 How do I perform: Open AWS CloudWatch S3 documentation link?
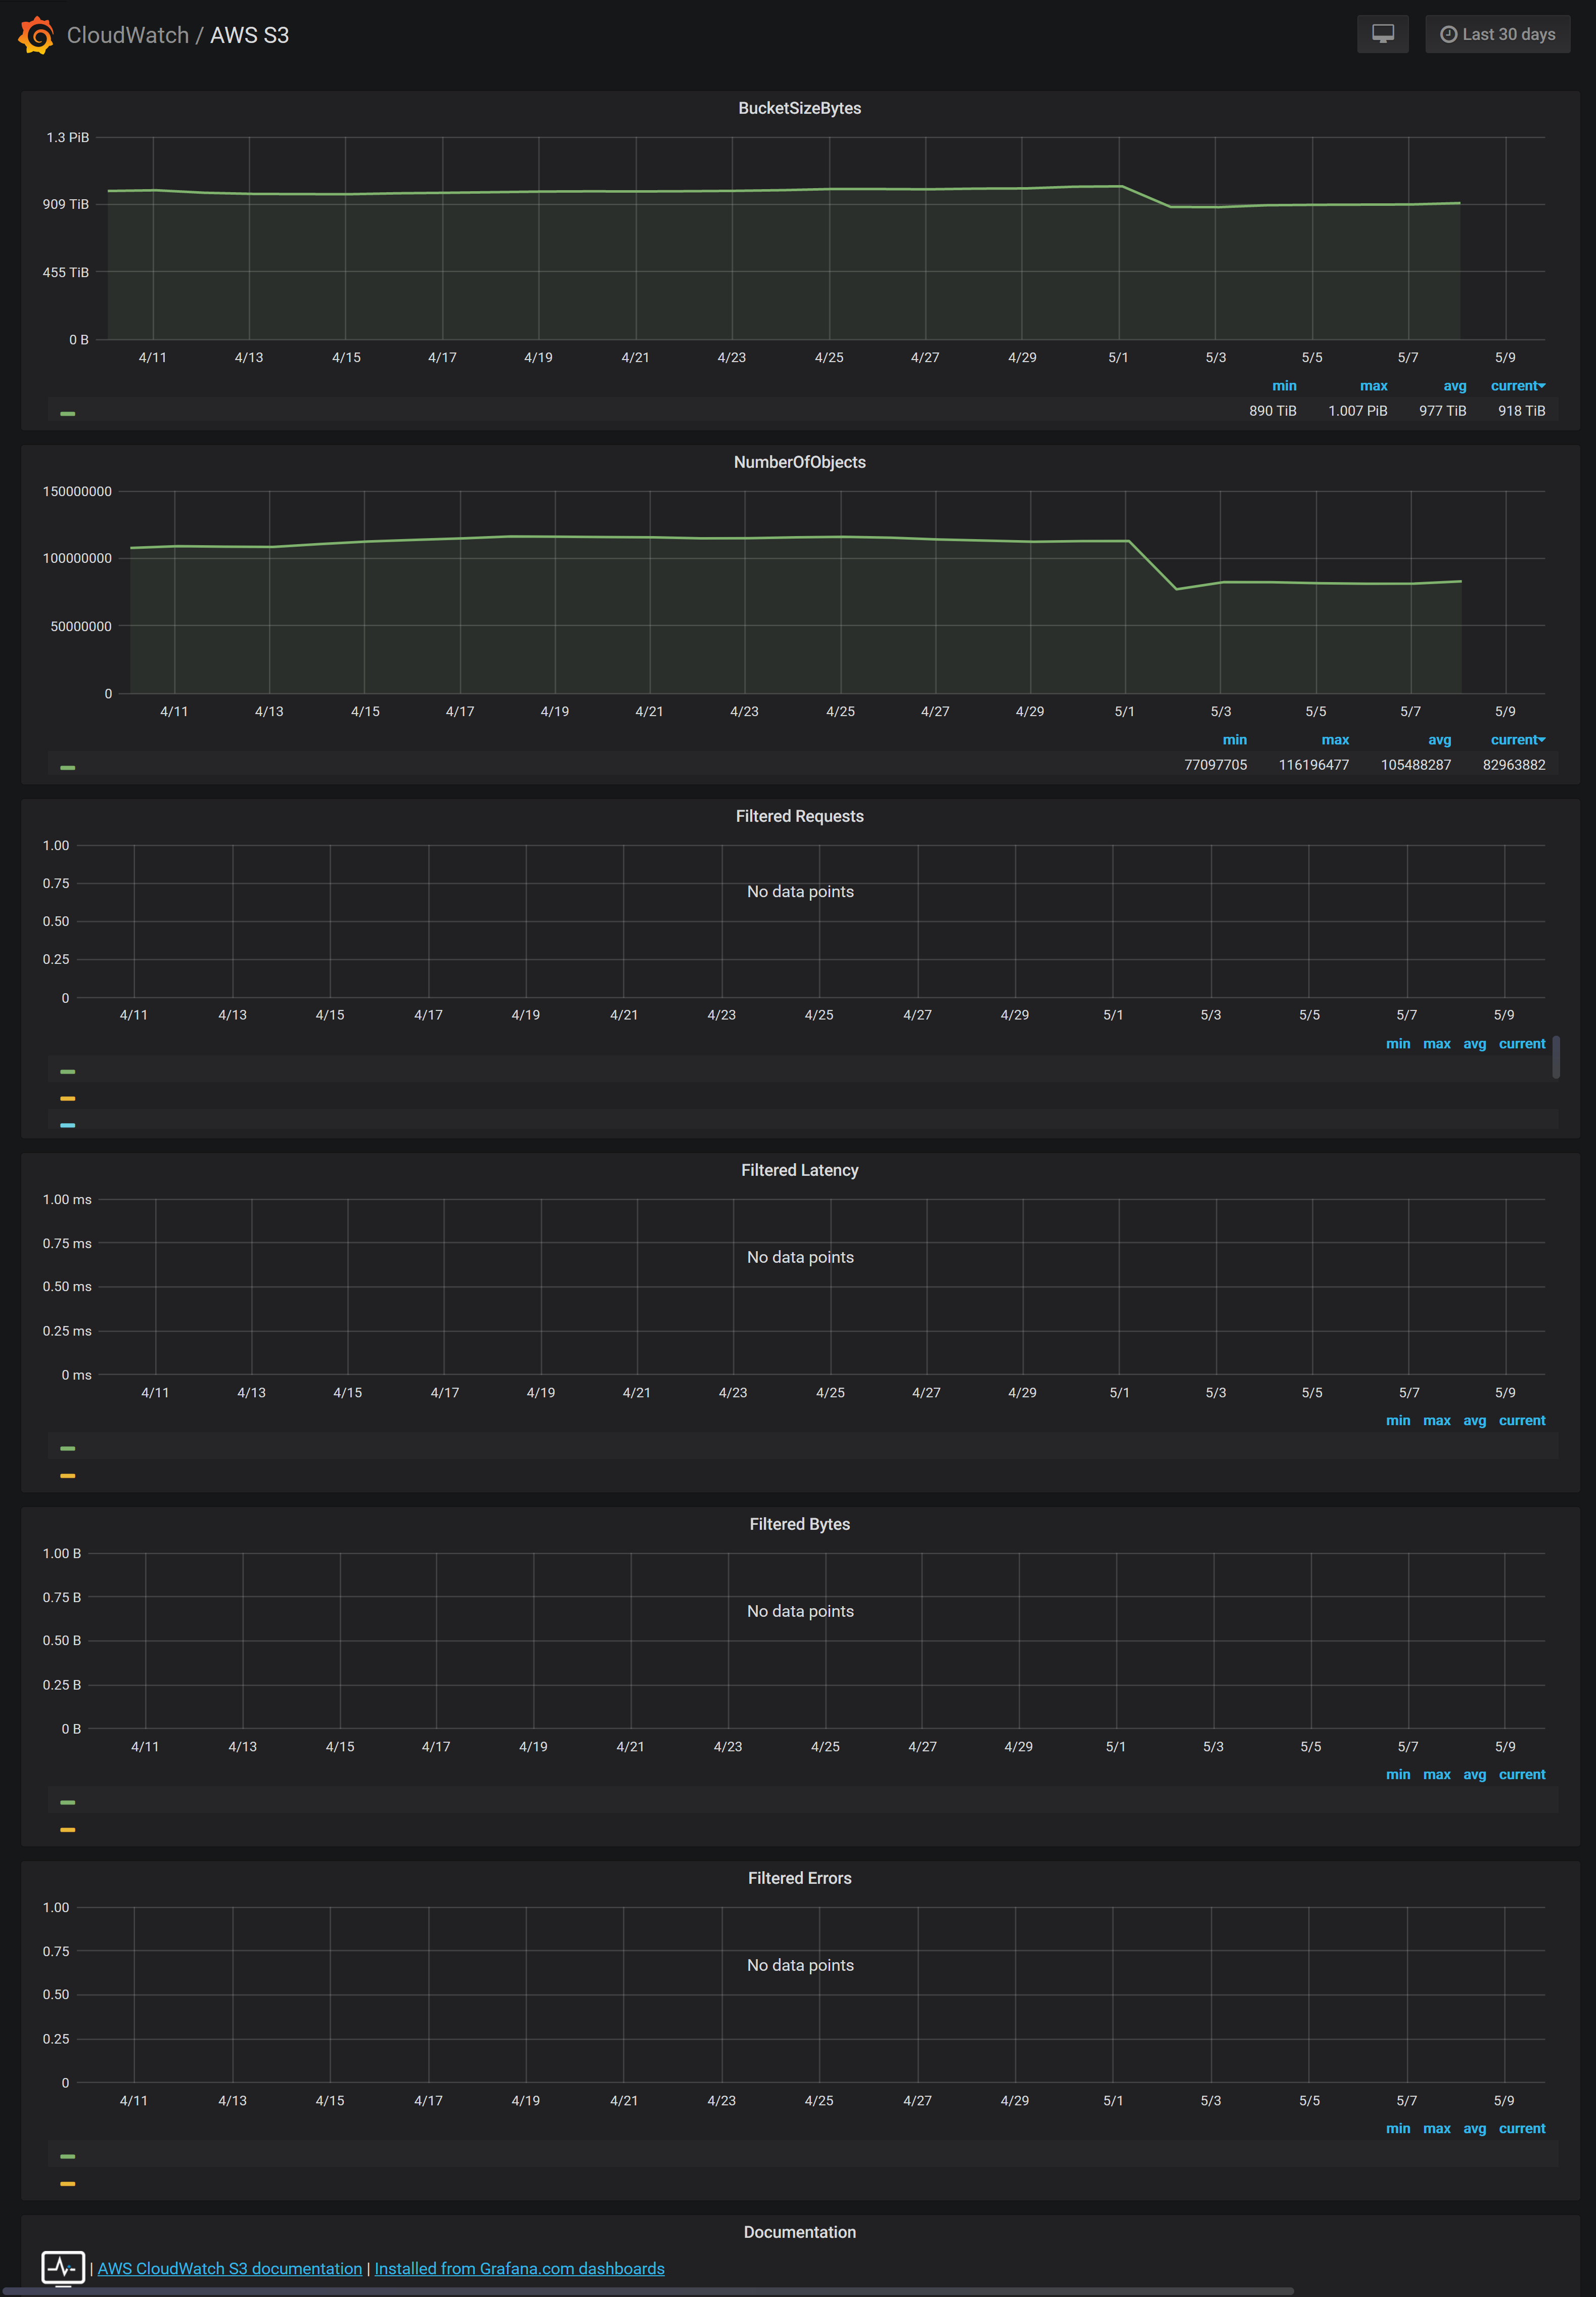pos(229,2268)
